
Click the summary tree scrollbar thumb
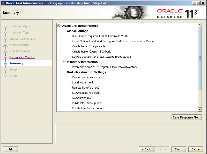point(200,58)
